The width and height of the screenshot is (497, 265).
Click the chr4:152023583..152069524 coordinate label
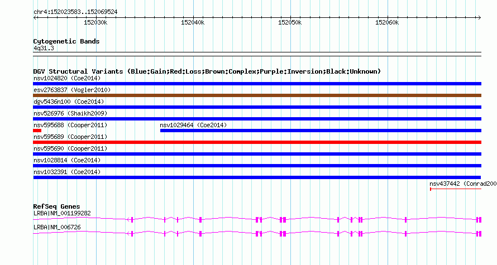[x=75, y=12]
